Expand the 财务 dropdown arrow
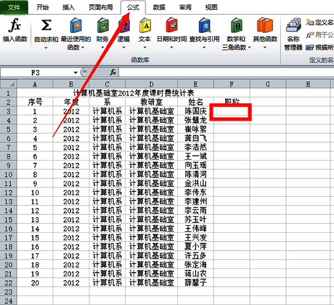334x305 pixels. tap(103, 47)
